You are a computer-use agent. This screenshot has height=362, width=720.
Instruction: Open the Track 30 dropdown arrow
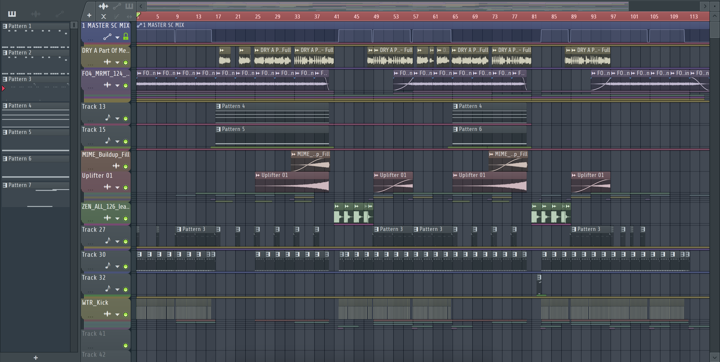tap(117, 267)
